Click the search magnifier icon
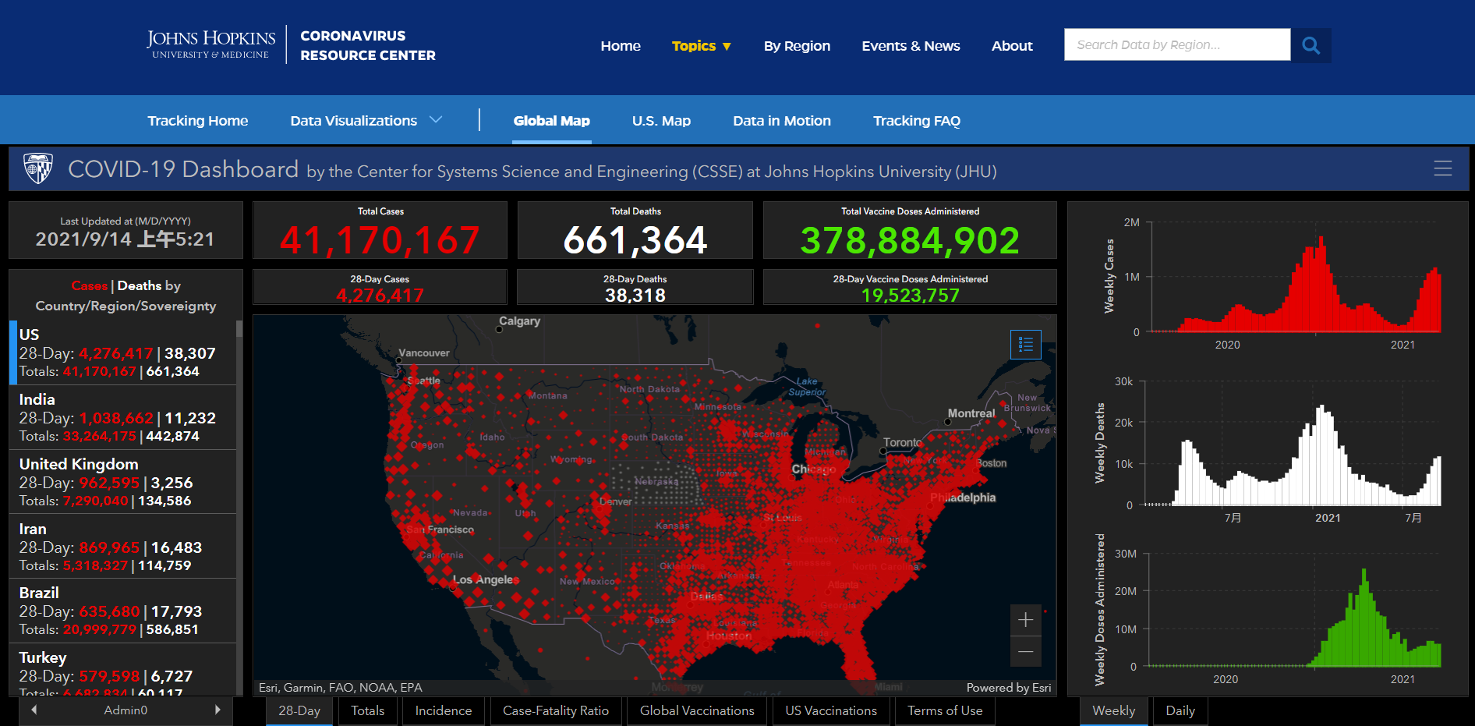This screenshot has width=1475, height=726. click(1311, 45)
